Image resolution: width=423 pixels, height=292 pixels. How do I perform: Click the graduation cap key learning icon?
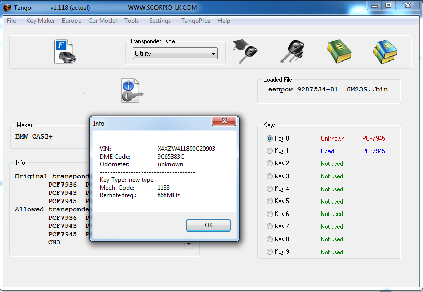(245, 51)
